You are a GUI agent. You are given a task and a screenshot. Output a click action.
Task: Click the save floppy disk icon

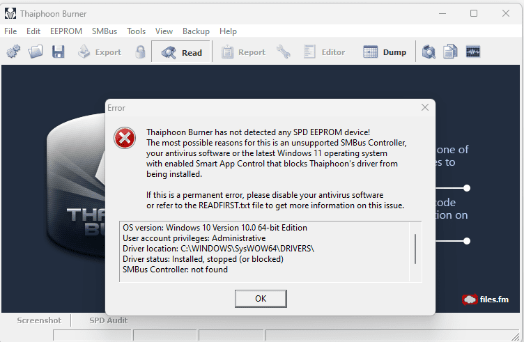click(x=58, y=52)
